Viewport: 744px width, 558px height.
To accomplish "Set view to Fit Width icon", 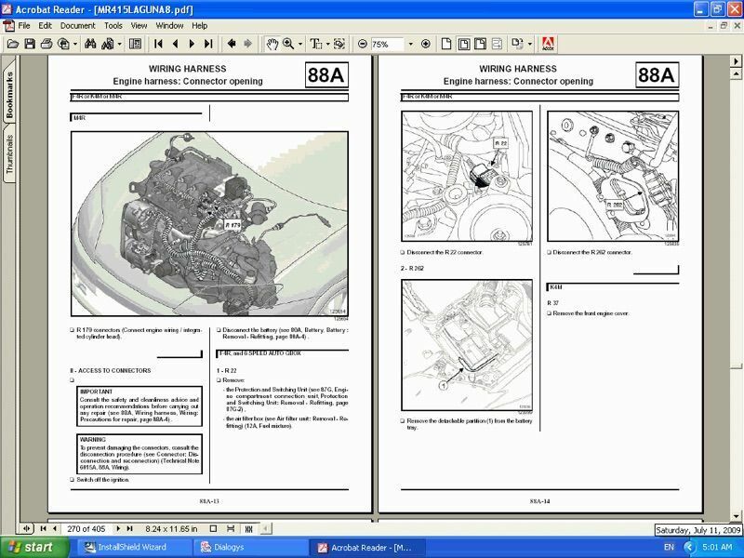I will (480, 44).
